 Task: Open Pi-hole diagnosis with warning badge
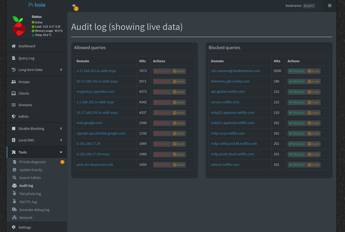click(32, 162)
